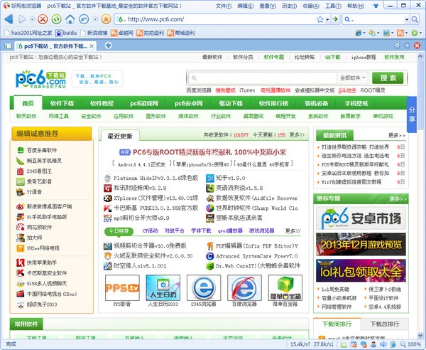This screenshot has height=350, width=426.
Task: Open 超级兔子2013 recommended link
Action: pos(42,304)
